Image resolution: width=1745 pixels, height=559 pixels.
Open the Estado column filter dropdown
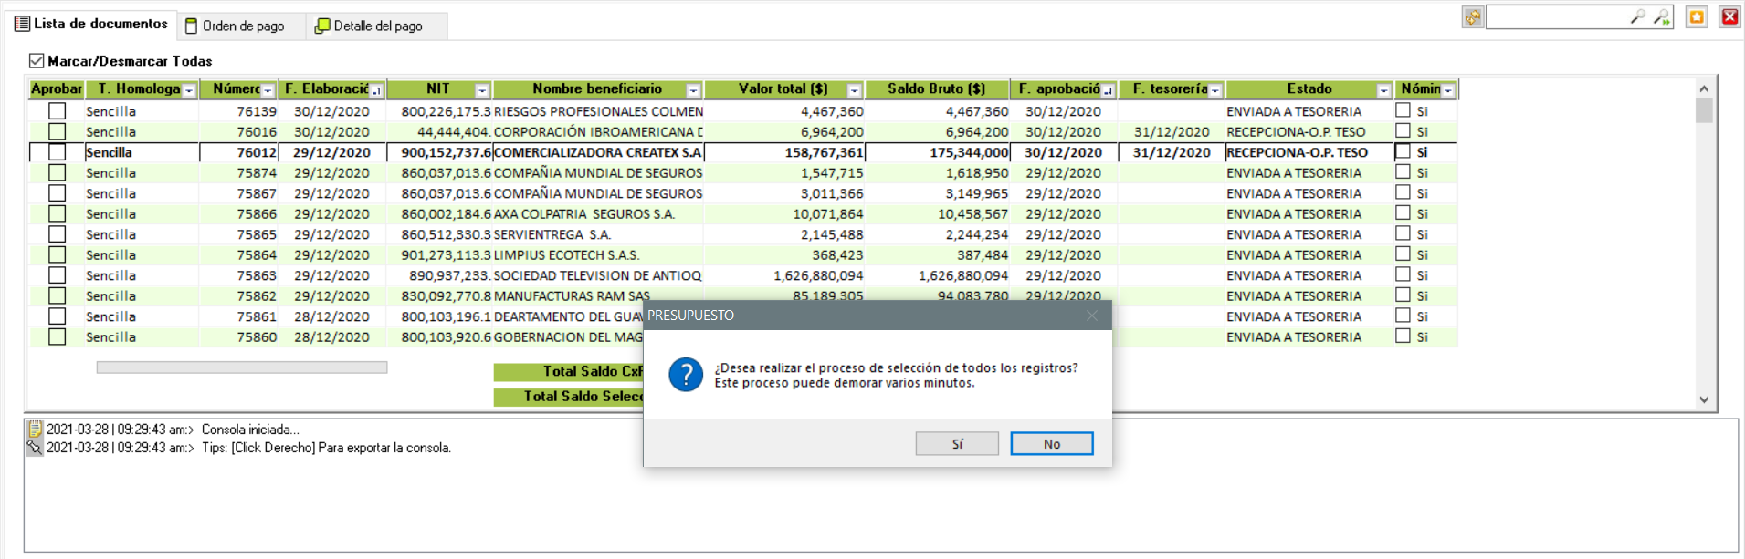click(x=1383, y=90)
